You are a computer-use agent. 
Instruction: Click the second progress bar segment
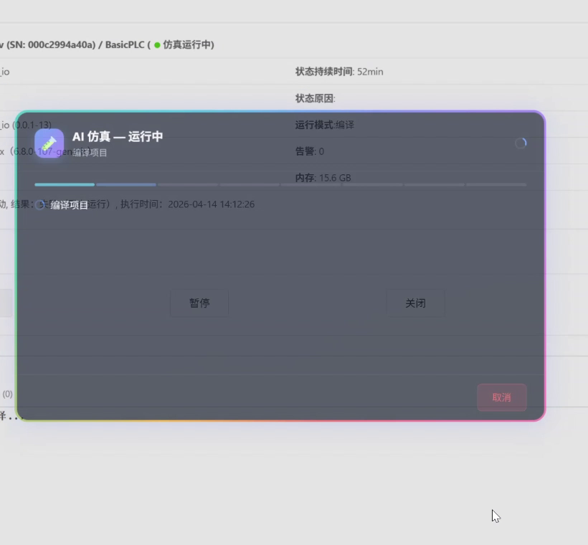point(126,184)
